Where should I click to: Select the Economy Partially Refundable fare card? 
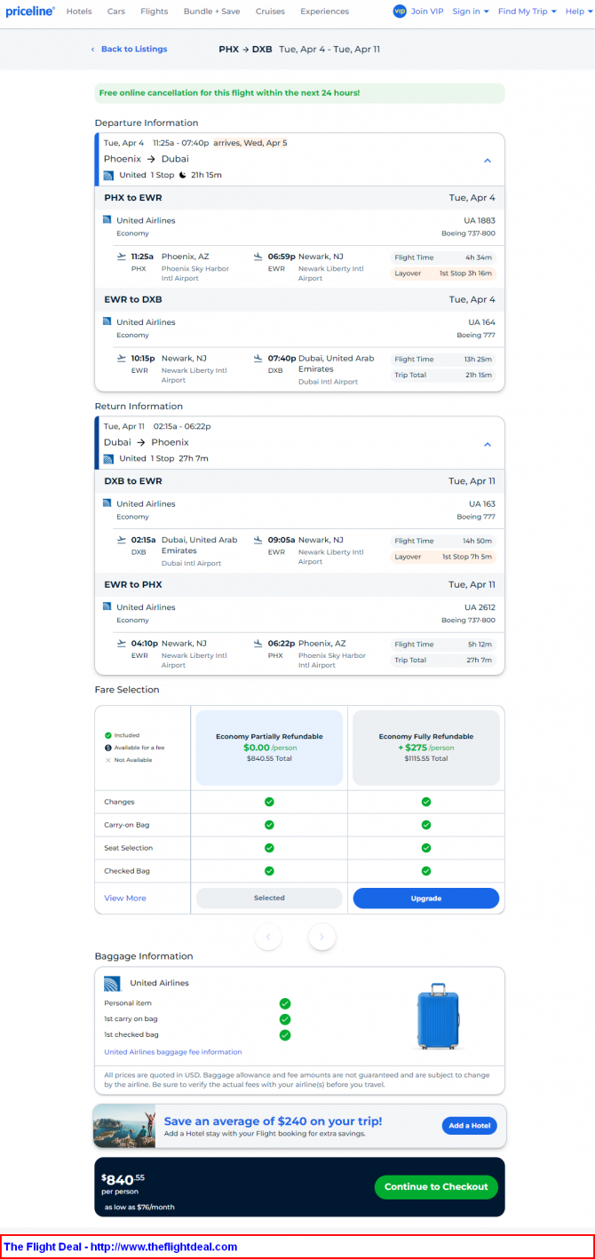269,748
